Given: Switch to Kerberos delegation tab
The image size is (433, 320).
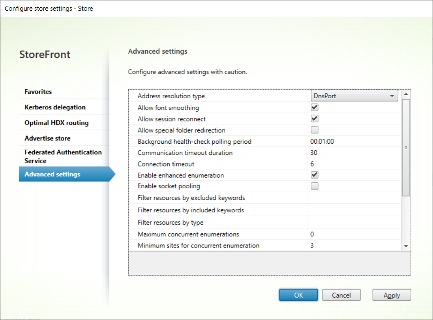Looking at the screenshot, I should pos(55,107).
